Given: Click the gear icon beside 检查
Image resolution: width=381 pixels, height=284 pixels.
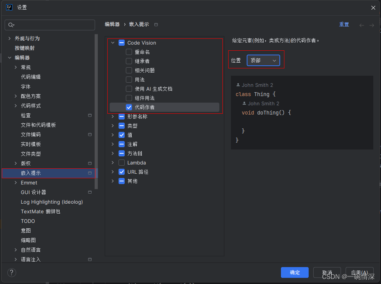Looking at the screenshot, I should click(89, 115).
